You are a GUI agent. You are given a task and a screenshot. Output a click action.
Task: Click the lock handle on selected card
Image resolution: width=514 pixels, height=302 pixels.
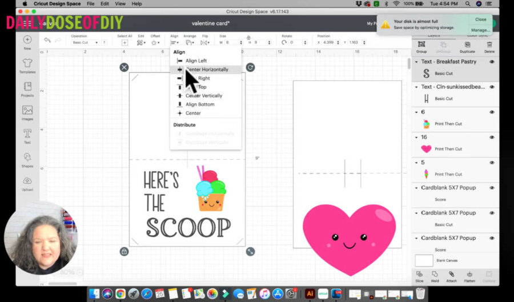[124, 252]
